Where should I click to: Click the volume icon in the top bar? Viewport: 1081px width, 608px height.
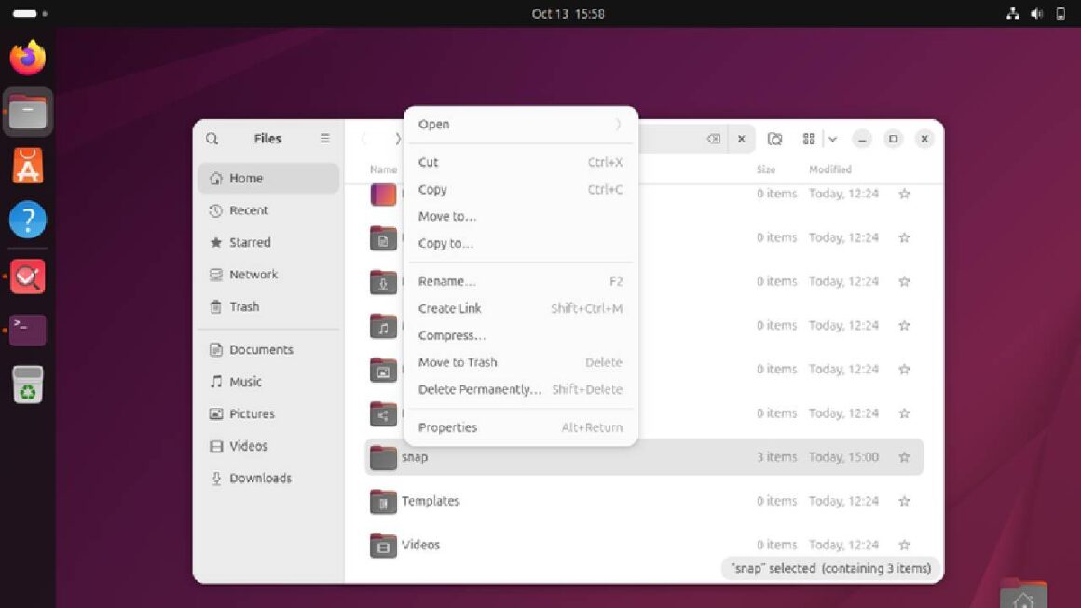coord(1037,14)
